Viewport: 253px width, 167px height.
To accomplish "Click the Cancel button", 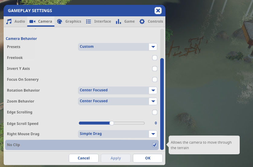I will [x=84, y=158].
